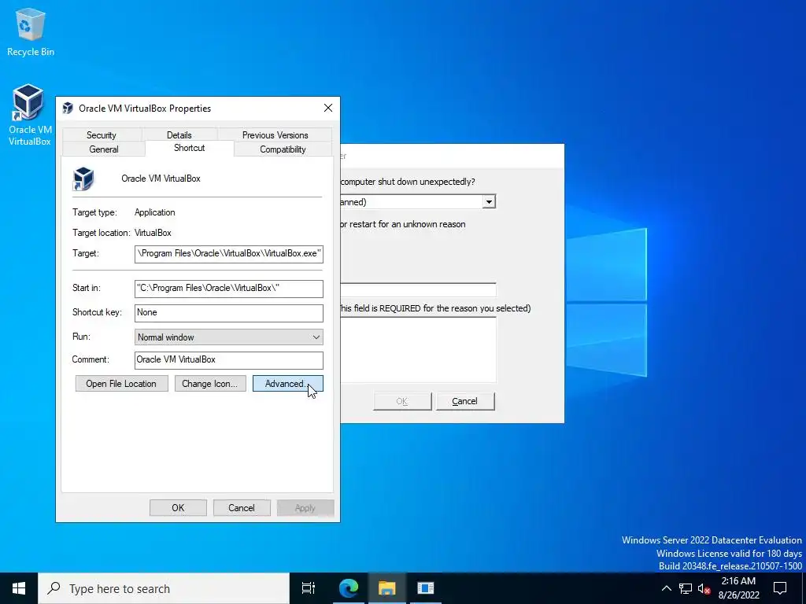
Task: Open Task View from the taskbar
Action: click(x=309, y=588)
